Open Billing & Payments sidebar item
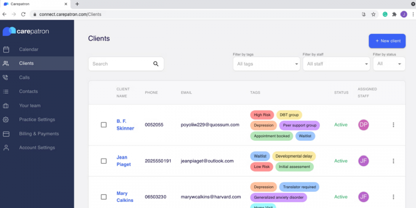416x208 pixels. click(x=39, y=134)
